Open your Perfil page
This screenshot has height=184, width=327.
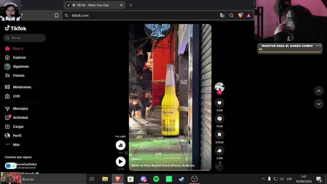click(13, 136)
